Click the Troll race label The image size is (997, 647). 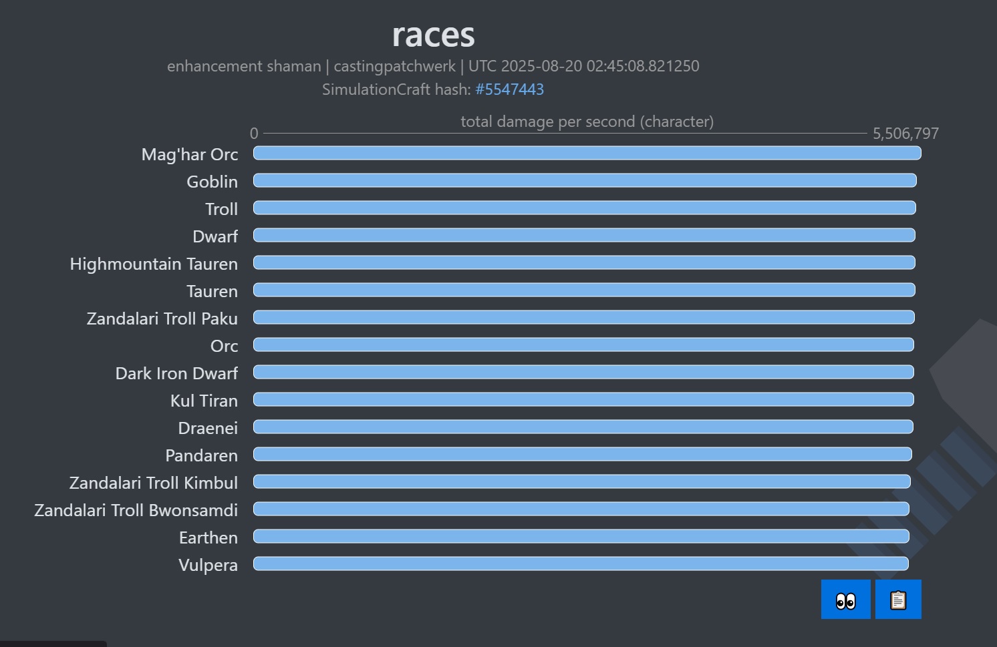tap(222, 209)
